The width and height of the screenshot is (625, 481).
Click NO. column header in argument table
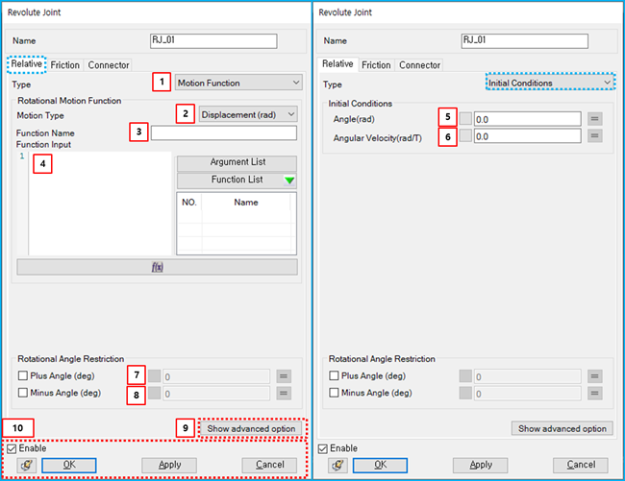pyautogui.click(x=189, y=203)
